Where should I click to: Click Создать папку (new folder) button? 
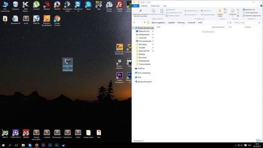click(220, 13)
